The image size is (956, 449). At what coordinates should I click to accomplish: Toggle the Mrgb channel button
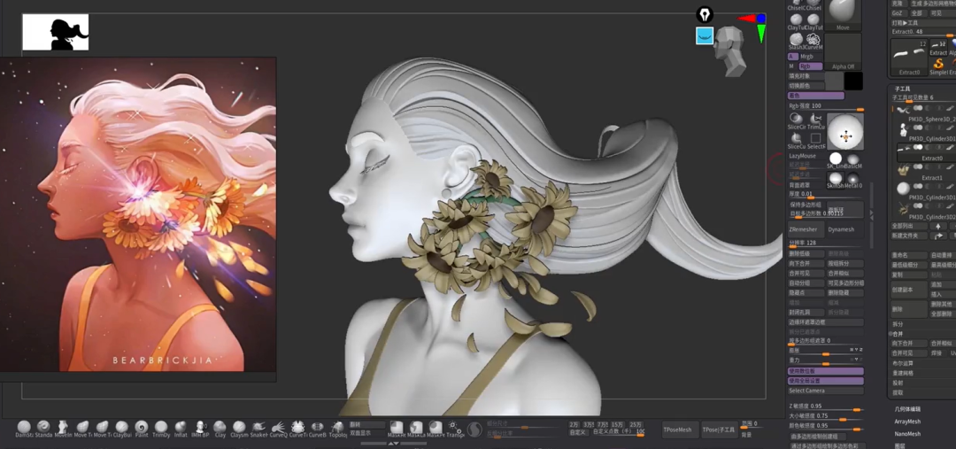coord(806,57)
